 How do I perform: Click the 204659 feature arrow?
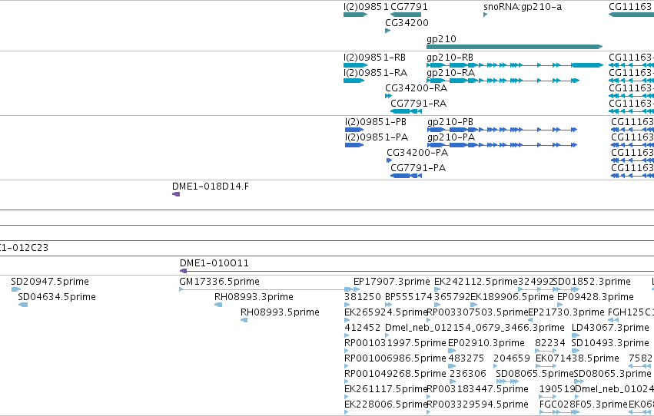496,366
